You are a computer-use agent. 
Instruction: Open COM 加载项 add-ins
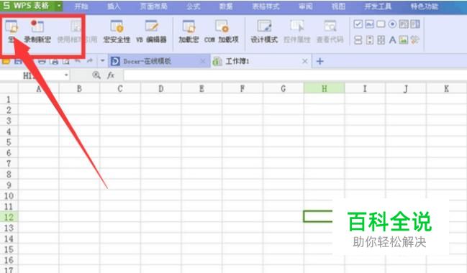point(222,32)
